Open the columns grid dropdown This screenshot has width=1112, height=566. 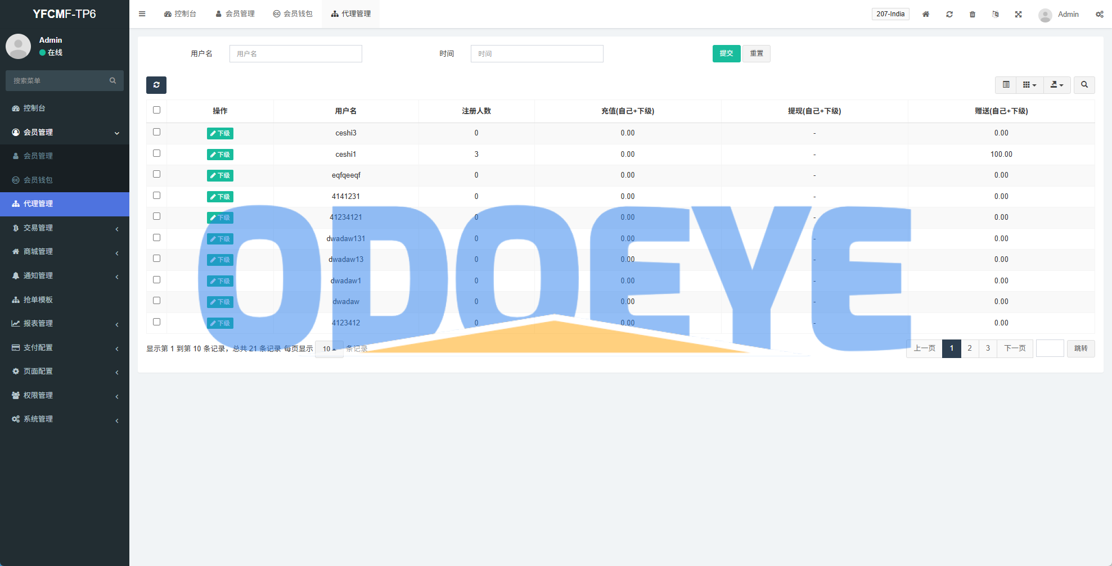(x=1029, y=85)
